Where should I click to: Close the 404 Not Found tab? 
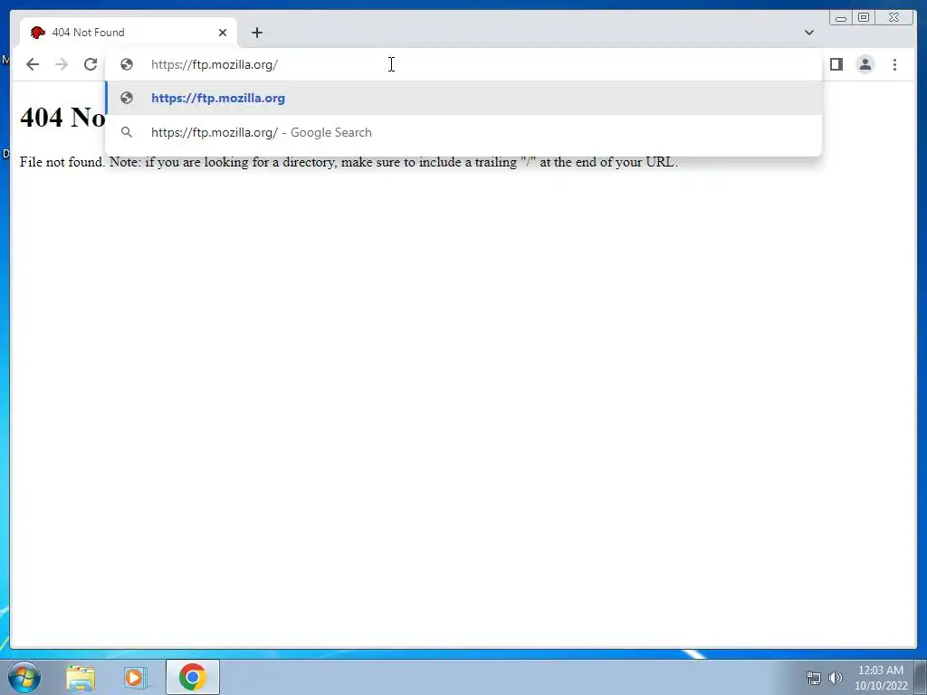click(223, 33)
